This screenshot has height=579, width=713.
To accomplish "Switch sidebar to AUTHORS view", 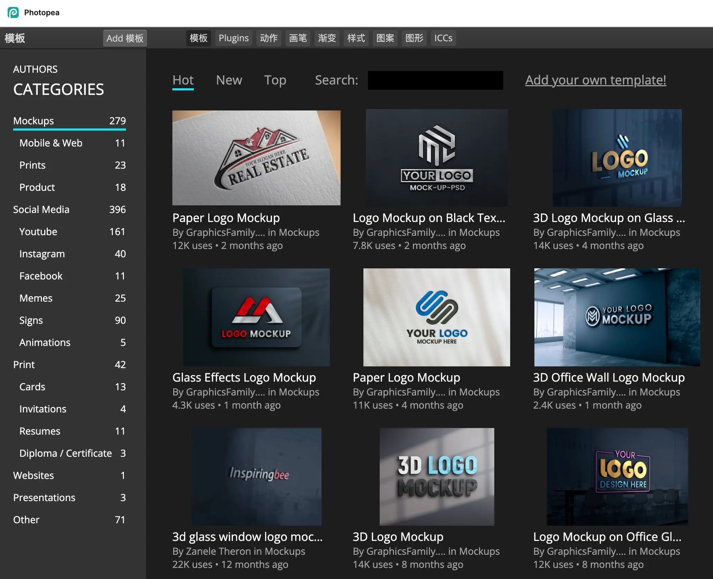I will pyautogui.click(x=35, y=69).
